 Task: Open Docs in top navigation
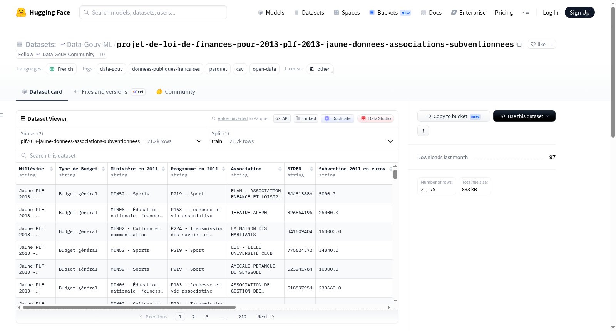[431, 12]
